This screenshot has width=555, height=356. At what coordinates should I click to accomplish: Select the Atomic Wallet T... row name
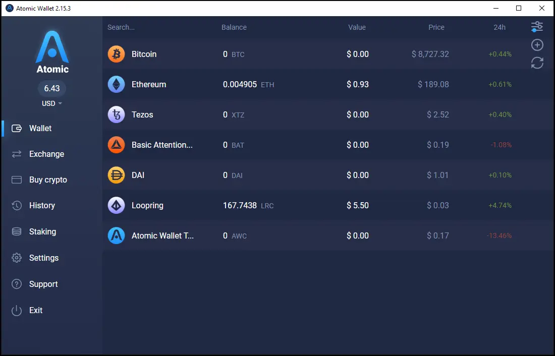point(162,235)
